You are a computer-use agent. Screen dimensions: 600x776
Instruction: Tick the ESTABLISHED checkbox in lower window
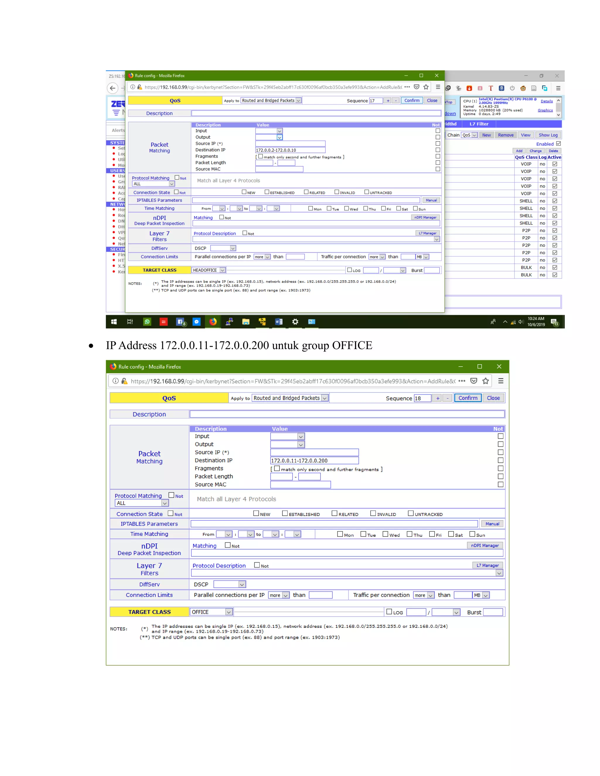coord(285,513)
